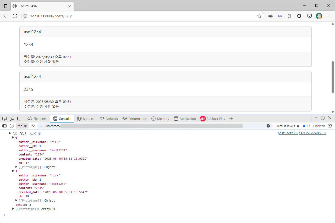Open the Adblock Plus DevTools tab
Image resolution: width=335 pixels, height=223 pixels.
(212, 119)
